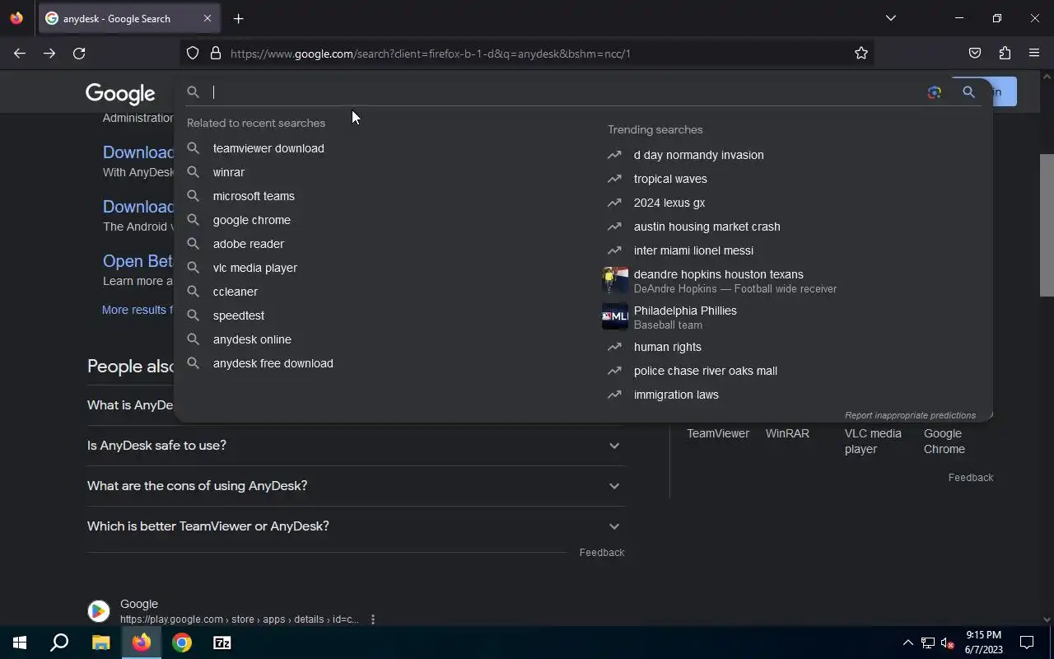Select the adobe reader suggestion
Screen dimensions: 1054x659
[x=249, y=244]
